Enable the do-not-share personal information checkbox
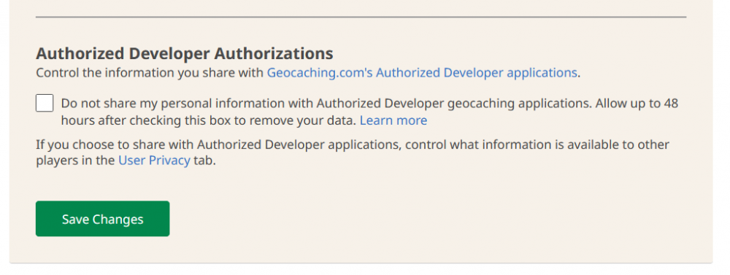The height and width of the screenshot is (275, 730). pyautogui.click(x=45, y=103)
